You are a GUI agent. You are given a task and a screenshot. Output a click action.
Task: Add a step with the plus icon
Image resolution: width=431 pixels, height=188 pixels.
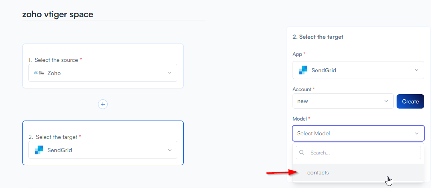pos(103,104)
